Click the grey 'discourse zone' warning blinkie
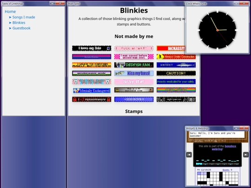This screenshot has width=251, height=188. (134, 90)
